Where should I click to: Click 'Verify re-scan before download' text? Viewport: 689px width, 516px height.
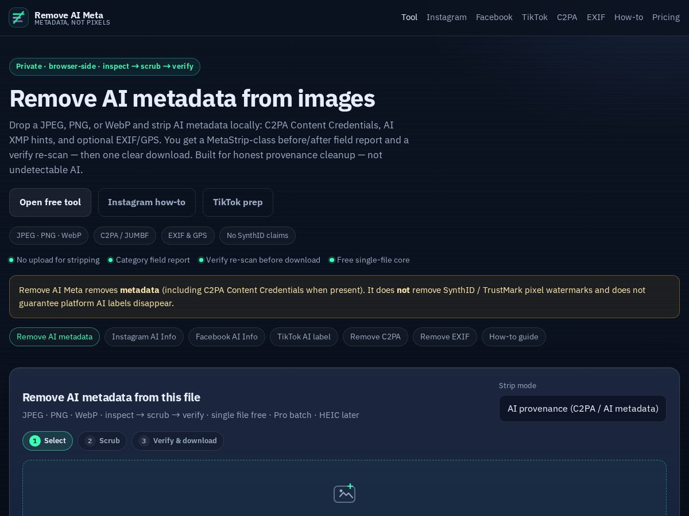(263, 260)
